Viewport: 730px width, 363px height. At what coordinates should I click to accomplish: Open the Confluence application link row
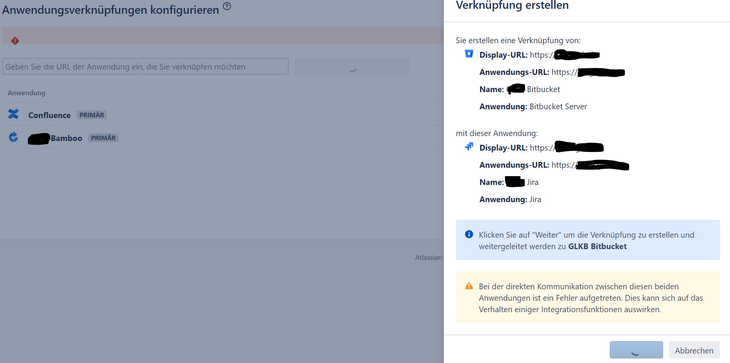tap(223, 114)
